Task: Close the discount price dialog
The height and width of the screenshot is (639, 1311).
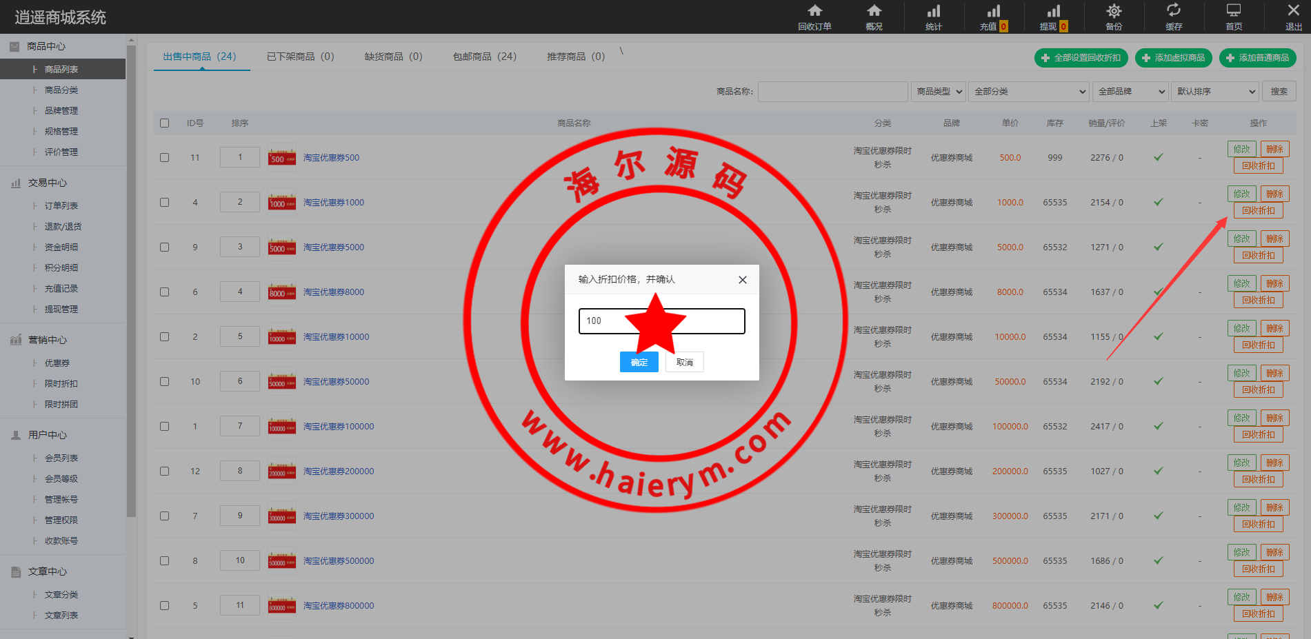Action: coord(742,280)
